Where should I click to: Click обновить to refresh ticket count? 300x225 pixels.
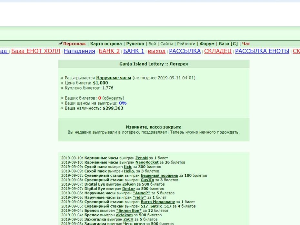tap(113, 98)
